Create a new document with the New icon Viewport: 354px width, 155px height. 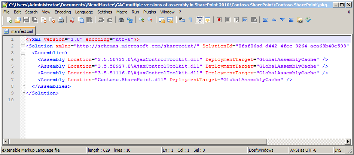tap(9, 20)
